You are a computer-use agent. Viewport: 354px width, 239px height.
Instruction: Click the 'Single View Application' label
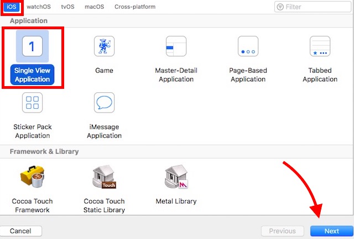pos(32,75)
